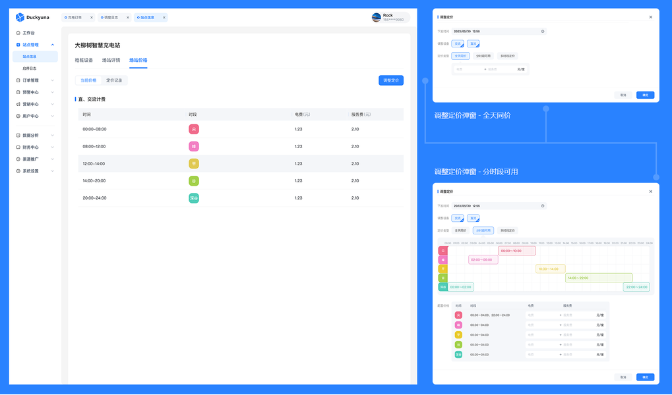The height and width of the screenshot is (395, 672).
Task: Click 确定 in the 分时段可用 dialog
Action: tap(646, 377)
